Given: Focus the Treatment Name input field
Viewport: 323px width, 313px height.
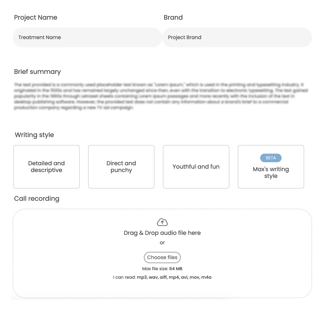Looking at the screenshot, I should (87, 37).
